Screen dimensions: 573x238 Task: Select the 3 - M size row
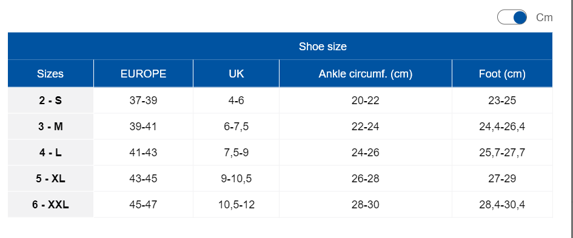pos(280,127)
